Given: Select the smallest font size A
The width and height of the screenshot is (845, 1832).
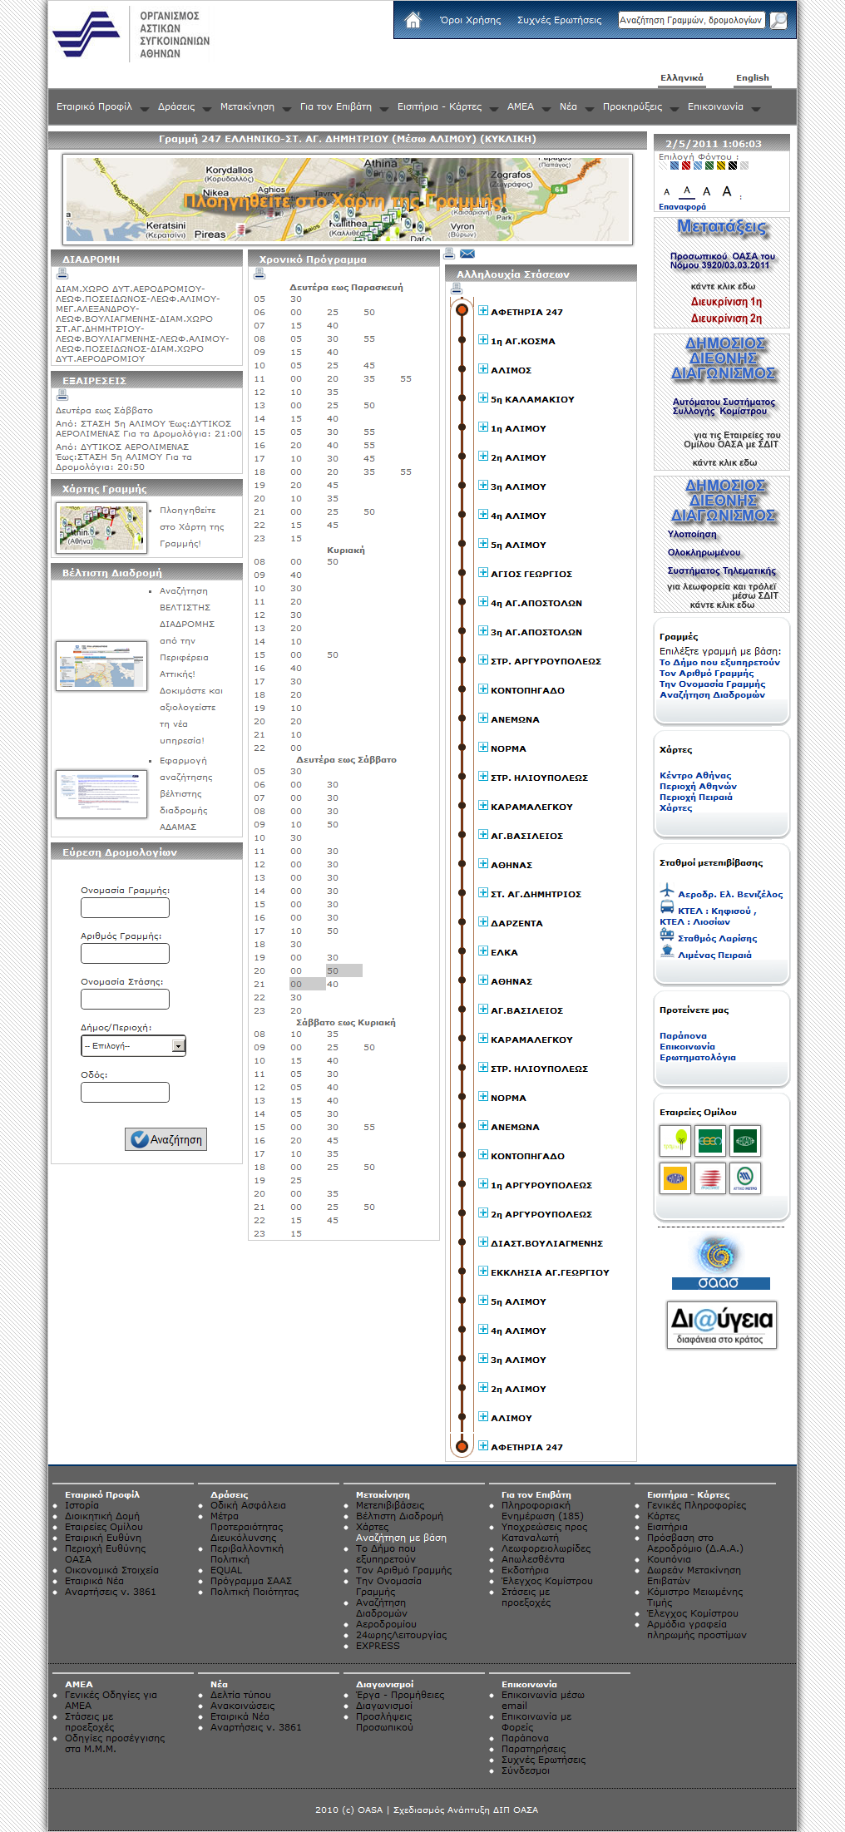Looking at the screenshot, I should [x=666, y=192].
